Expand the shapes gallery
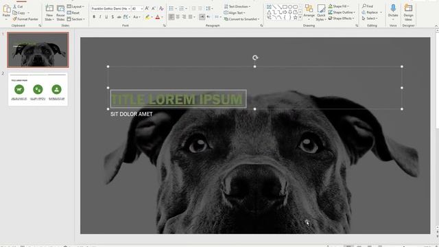Image resolution: width=439 pixels, height=247 pixels. 300,18
